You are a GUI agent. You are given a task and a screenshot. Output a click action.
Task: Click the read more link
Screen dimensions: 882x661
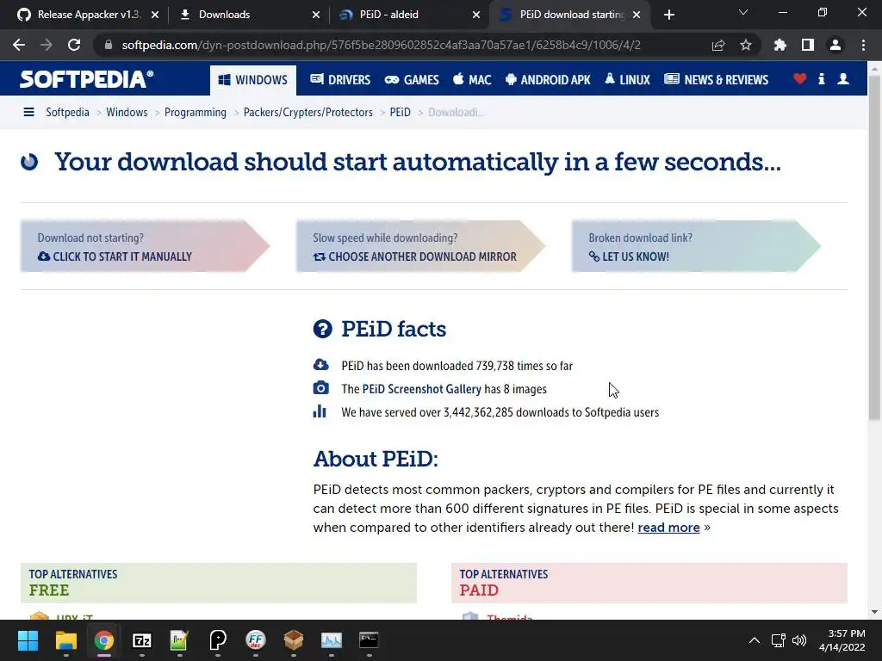(x=668, y=528)
